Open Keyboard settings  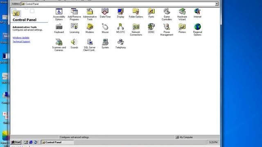(59, 28)
